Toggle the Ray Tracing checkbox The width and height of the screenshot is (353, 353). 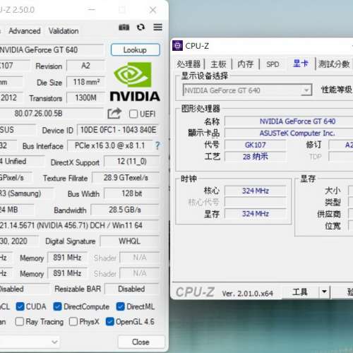click(x=19, y=321)
